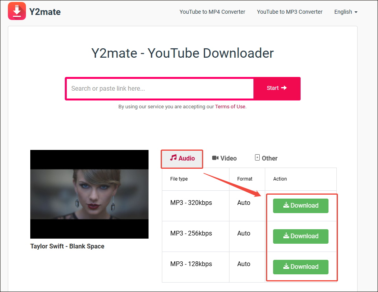This screenshot has width=378, height=292.
Task: Download the MP3 320kbps file
Action: point(301,206)
